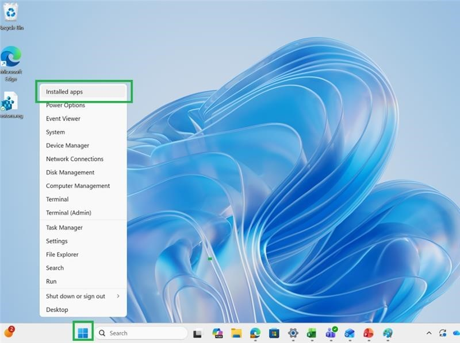Launch Terminal (Admin)
This screenshot has width=460, height=343.
click(x=83, y=213)
